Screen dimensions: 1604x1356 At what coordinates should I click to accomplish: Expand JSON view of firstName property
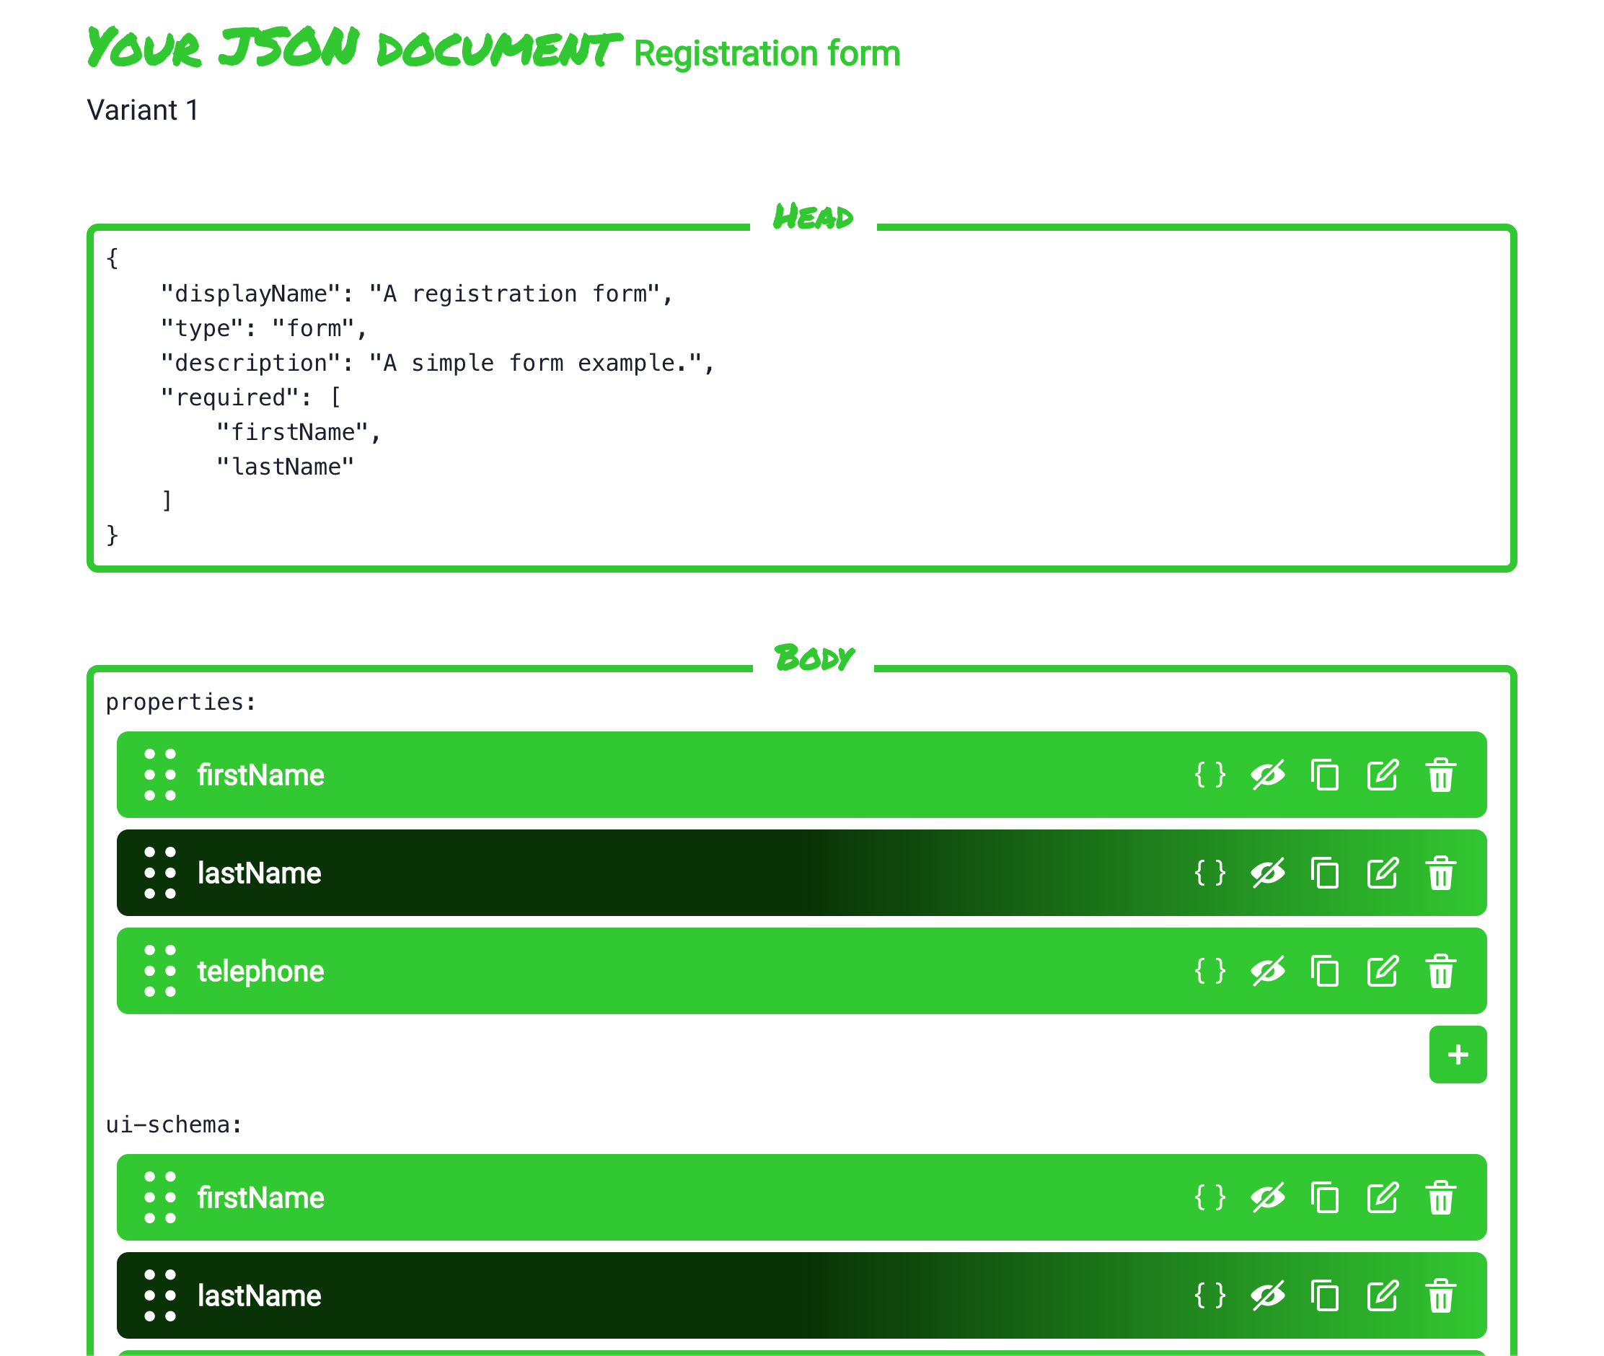tap(1209, 775)
